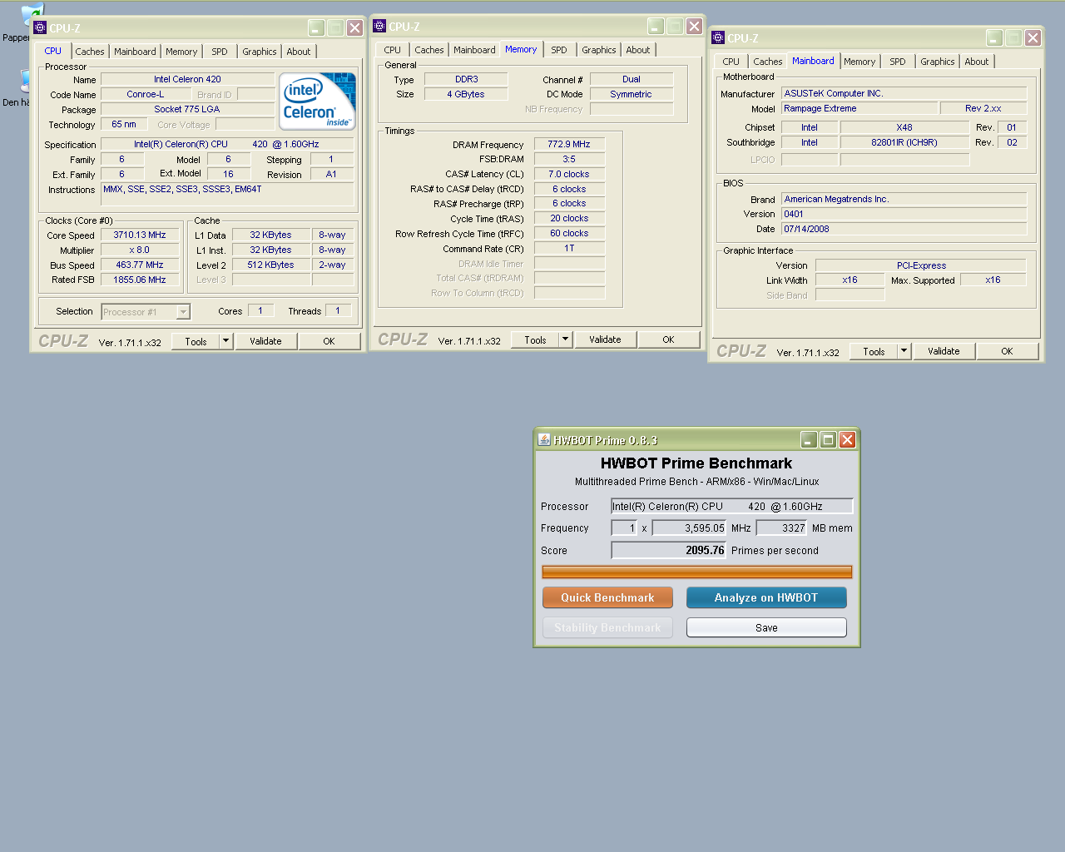1065x852 pixels.
Task: Click Model value Rampage Extreme
Action: tap(859, 108)
